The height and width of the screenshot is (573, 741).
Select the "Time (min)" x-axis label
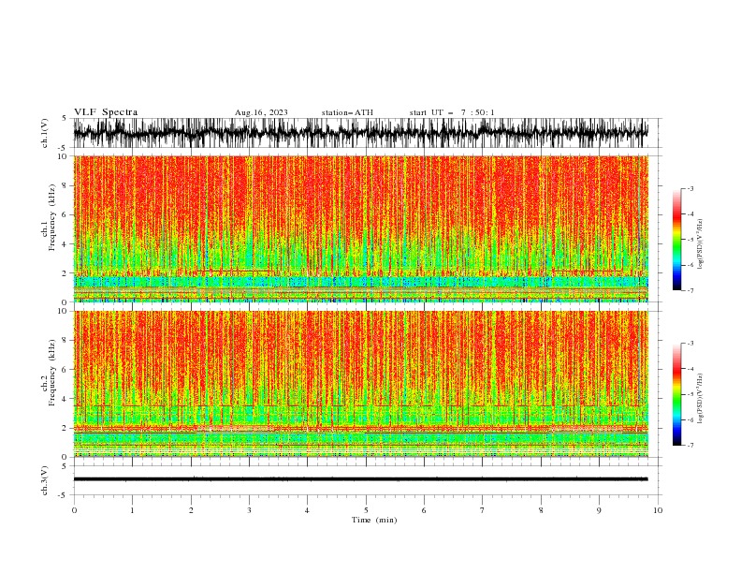tap(374, 520)
